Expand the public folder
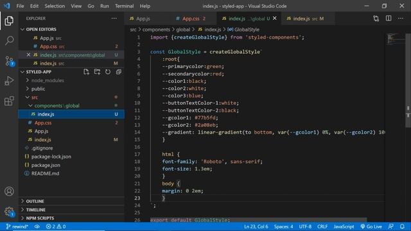The image size is (411, 231). (x=38, y=89)
